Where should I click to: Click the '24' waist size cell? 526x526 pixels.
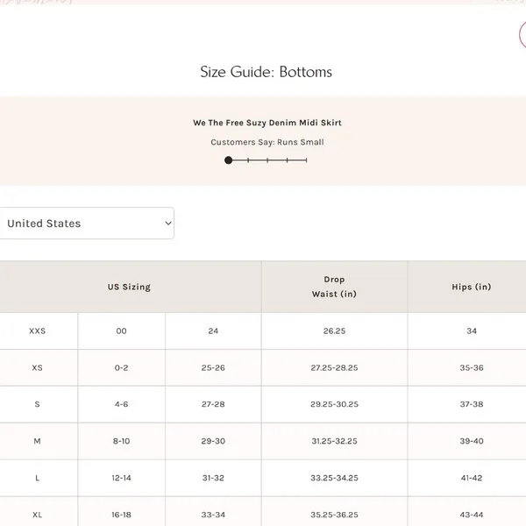213,331
